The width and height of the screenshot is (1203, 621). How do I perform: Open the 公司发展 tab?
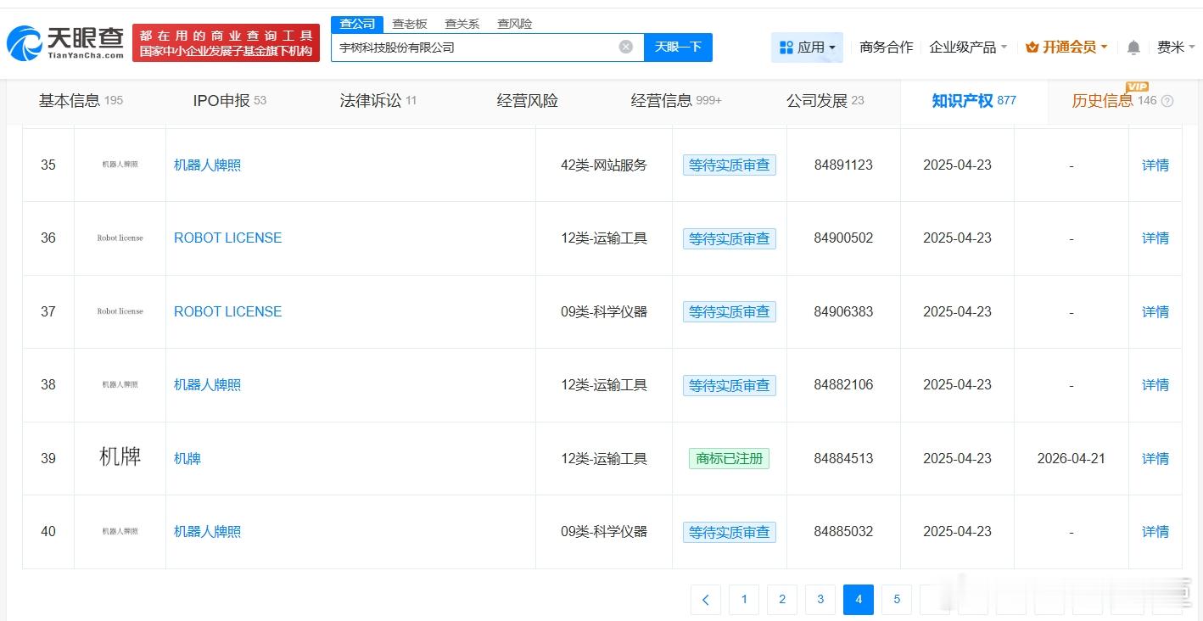(x=825, y=101)
